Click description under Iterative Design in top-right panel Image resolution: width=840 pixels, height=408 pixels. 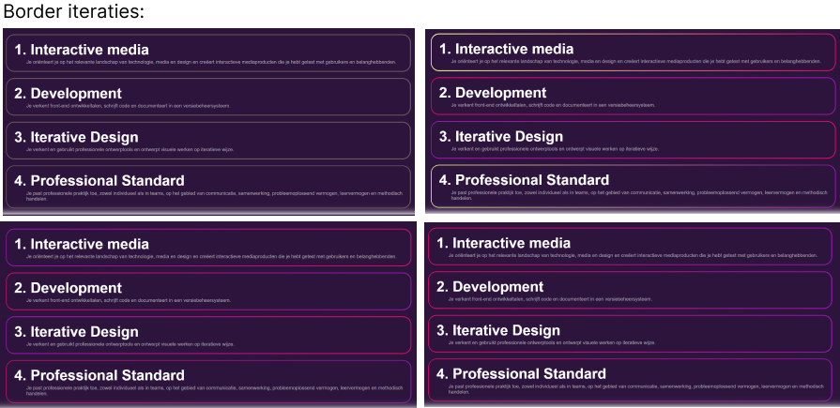pyautogui.click(x=556, y=149)
